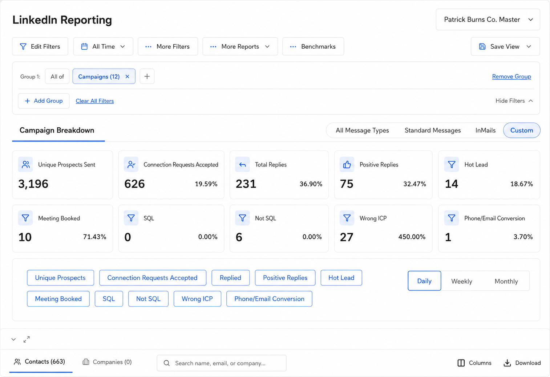Click the Meeting Booked funnel icon

tap(25, 218)
